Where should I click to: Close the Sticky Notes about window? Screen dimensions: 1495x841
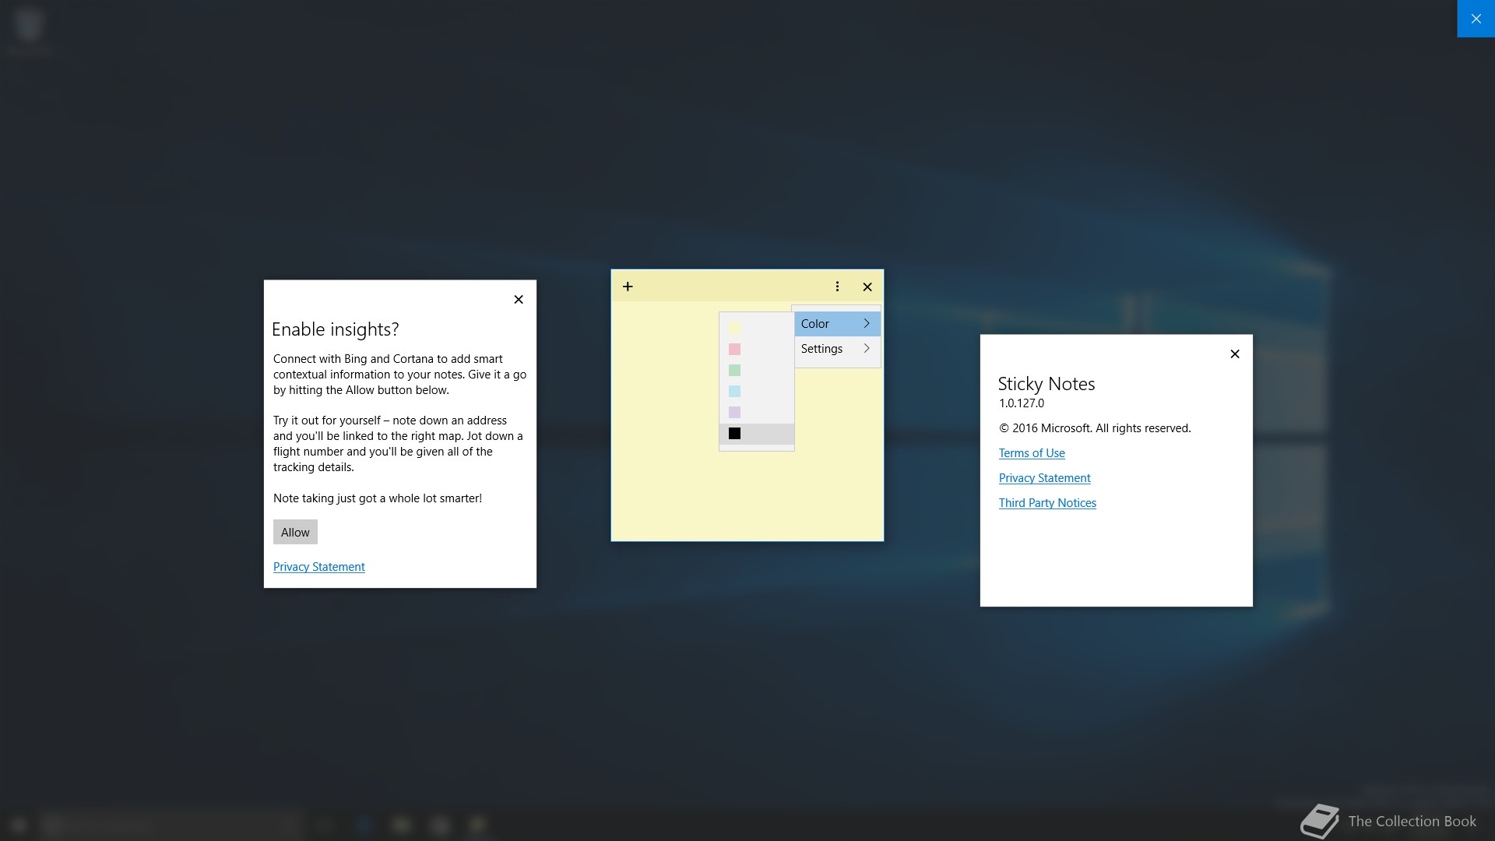click(1235, 354)
